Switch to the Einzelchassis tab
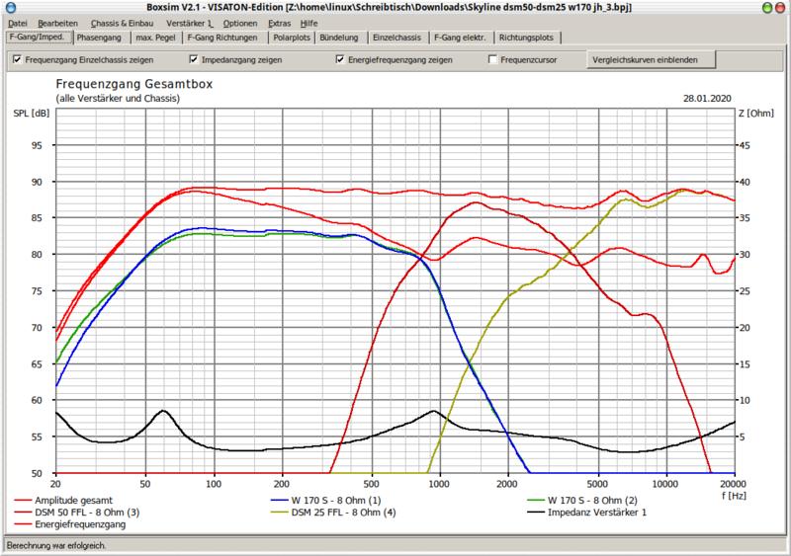 pyautogui.click(x=397, y=38)
